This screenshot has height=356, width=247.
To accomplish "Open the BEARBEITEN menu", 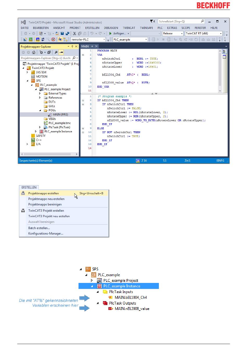I will click(x=41, y=28).
